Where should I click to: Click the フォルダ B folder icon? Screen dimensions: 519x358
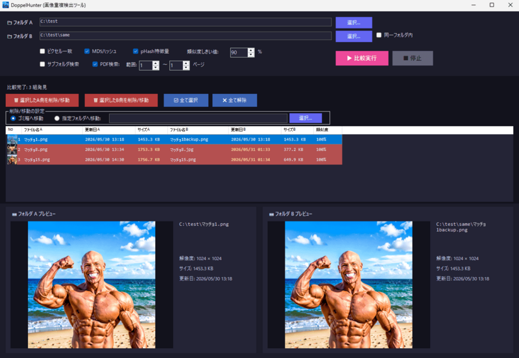click(x=10, y=36)
